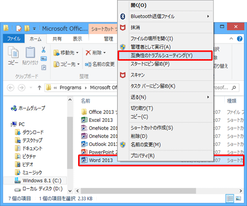Choose ファイルの場所を開く(I)
This screenshot has width=247, height=206.
165,38
